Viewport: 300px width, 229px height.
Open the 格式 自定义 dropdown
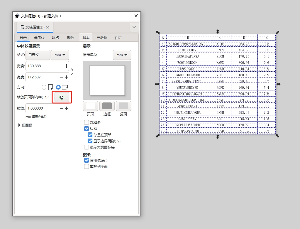click(38, 55)
